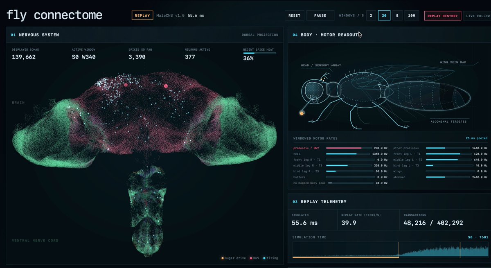Click the front leg R · T1 row label
491x268 pixels.
click(x=307, y=160)
